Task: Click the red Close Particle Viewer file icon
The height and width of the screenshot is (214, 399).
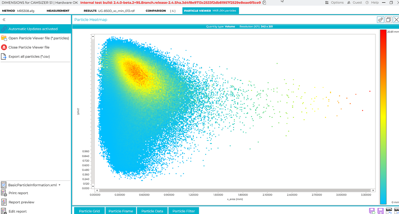Action: click(4, 47)
